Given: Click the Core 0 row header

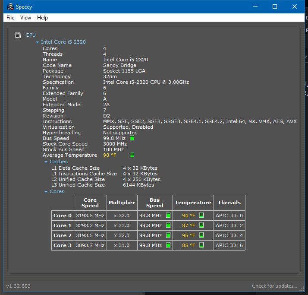Looking at the screenshot, I should 63,216.
